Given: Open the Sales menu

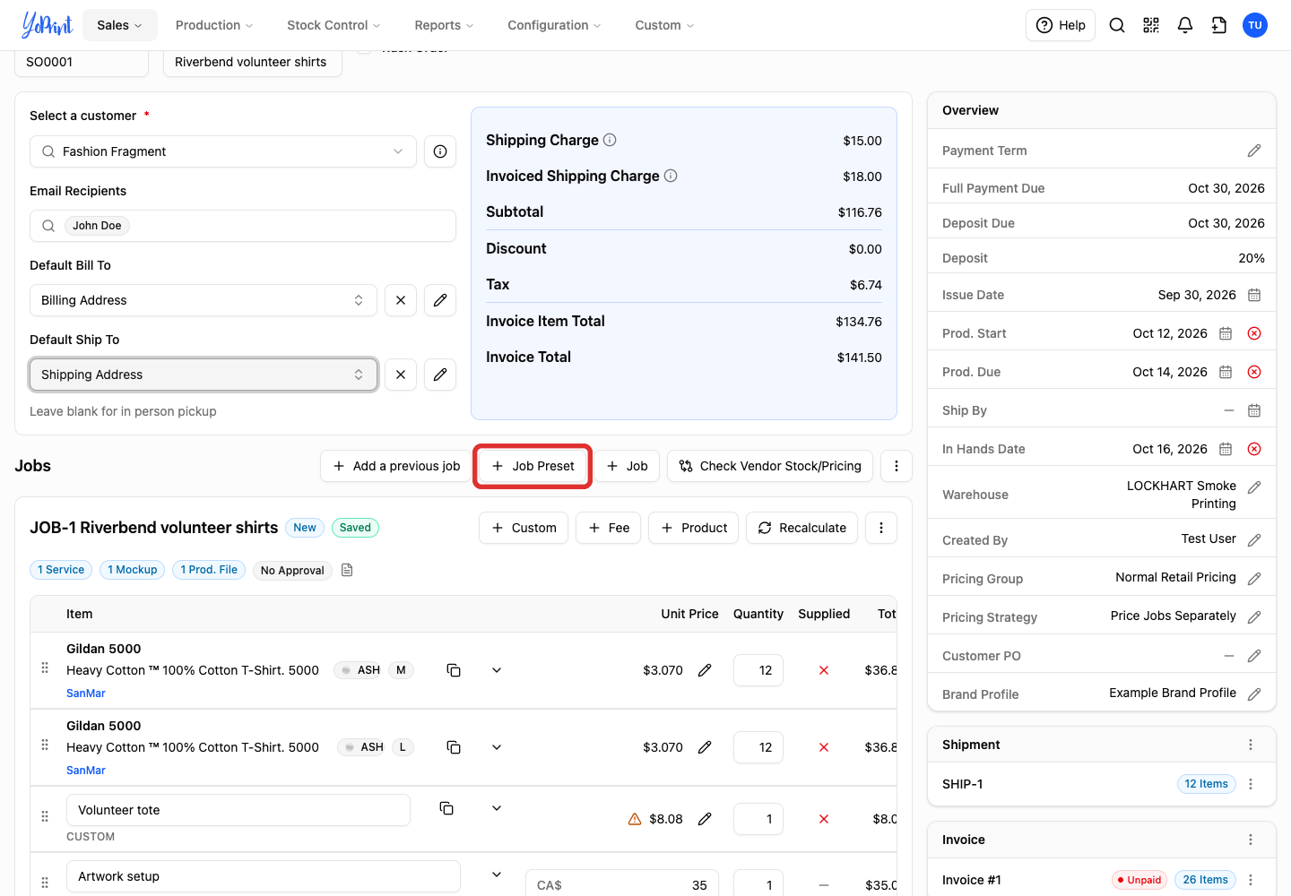Looking at the screenshot, I should [120, 25].
